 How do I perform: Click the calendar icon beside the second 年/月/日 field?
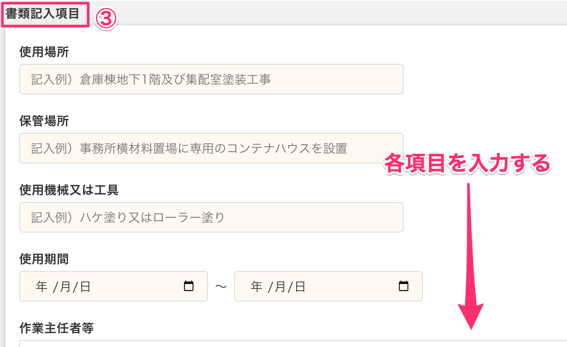click(x=404, y=286)
